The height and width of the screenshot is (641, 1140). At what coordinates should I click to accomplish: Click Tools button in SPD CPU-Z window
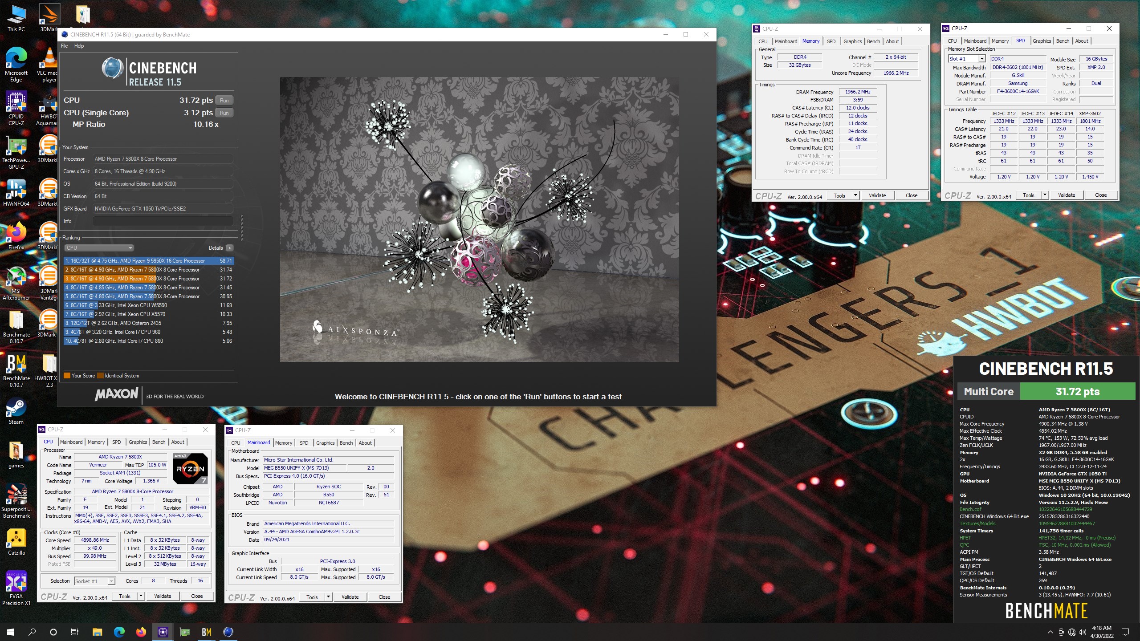click(x=1029, y=195)
